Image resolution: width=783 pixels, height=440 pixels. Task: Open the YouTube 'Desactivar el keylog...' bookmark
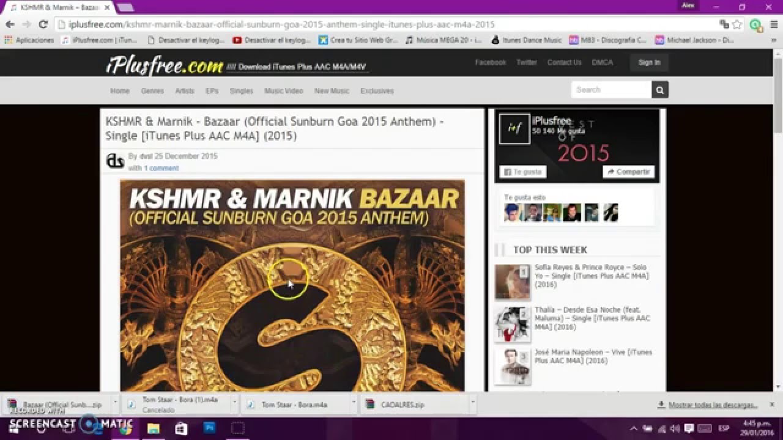click(x=272, y=40)
